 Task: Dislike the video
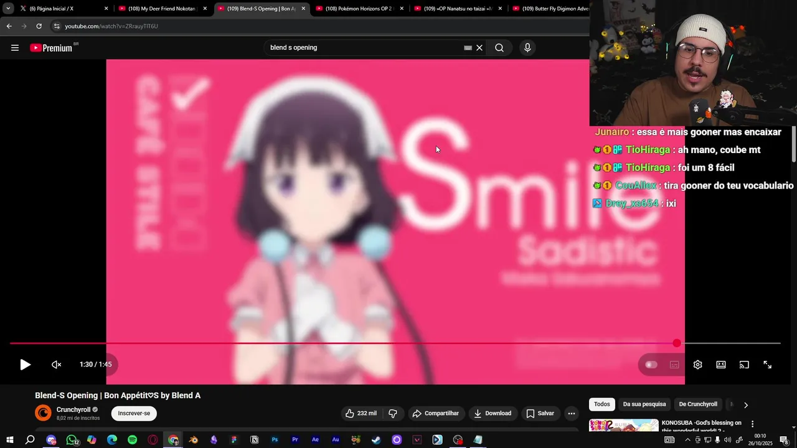[x=393, y=413]
